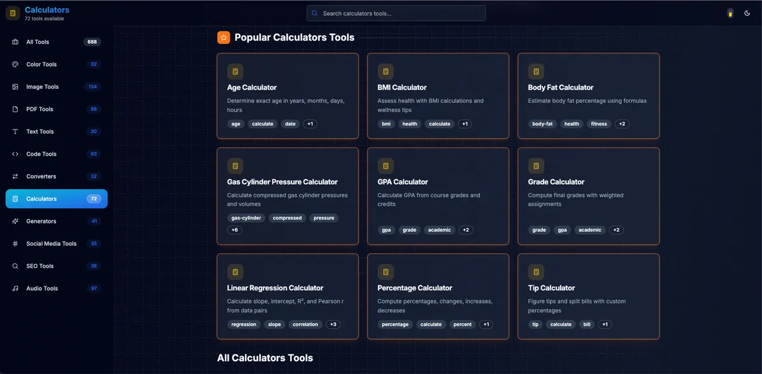Click the 'correlation' tag on Linear Regression card
The width and height of the screenshot is (762, 374).
click(x=305, y=324)
